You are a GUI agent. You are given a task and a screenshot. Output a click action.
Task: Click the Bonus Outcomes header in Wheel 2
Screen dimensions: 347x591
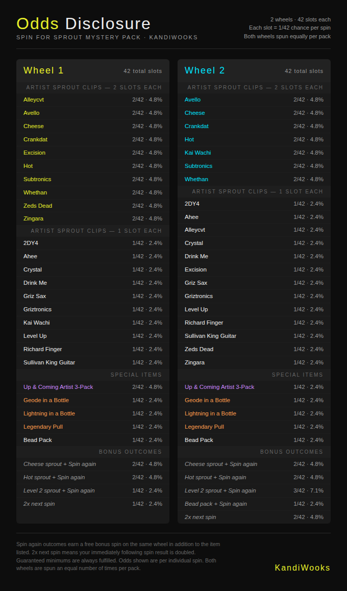click(x=291, y=452)
